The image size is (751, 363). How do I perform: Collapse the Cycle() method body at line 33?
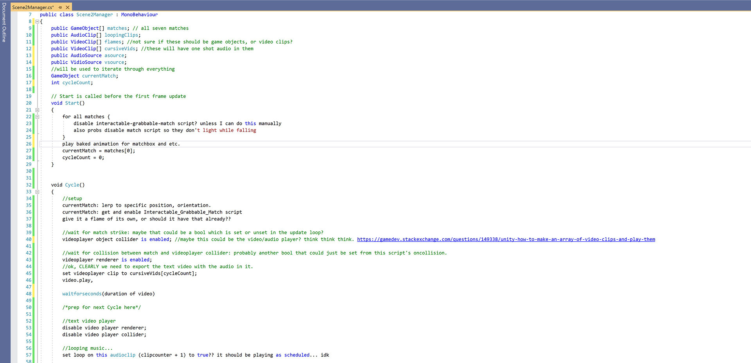(38, 192)
